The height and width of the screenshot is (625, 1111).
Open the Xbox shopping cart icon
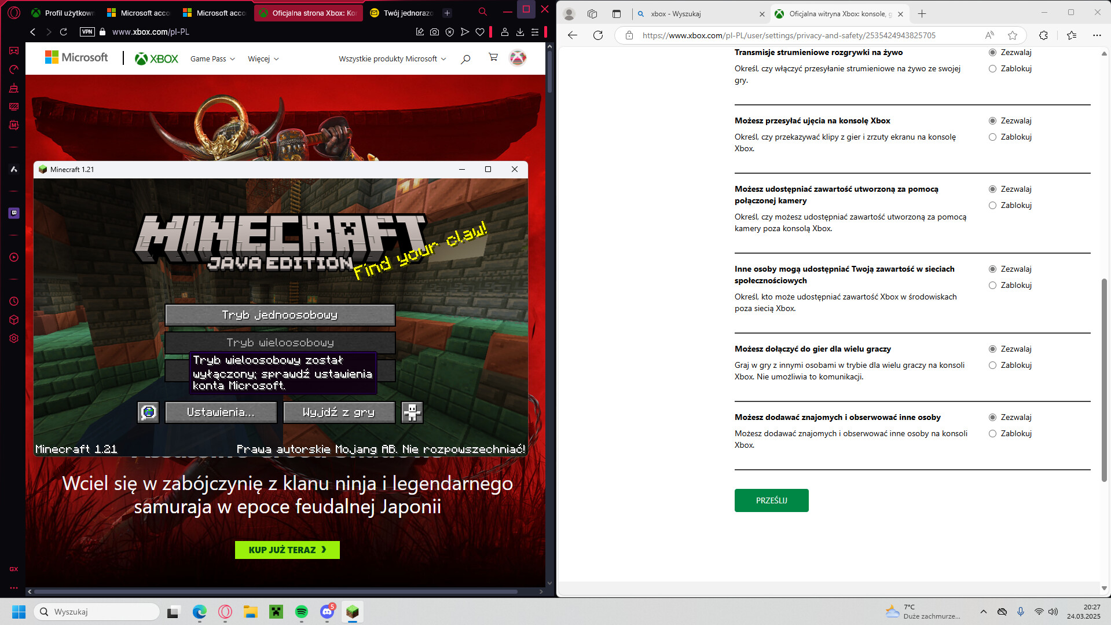[x=493, y=58]
